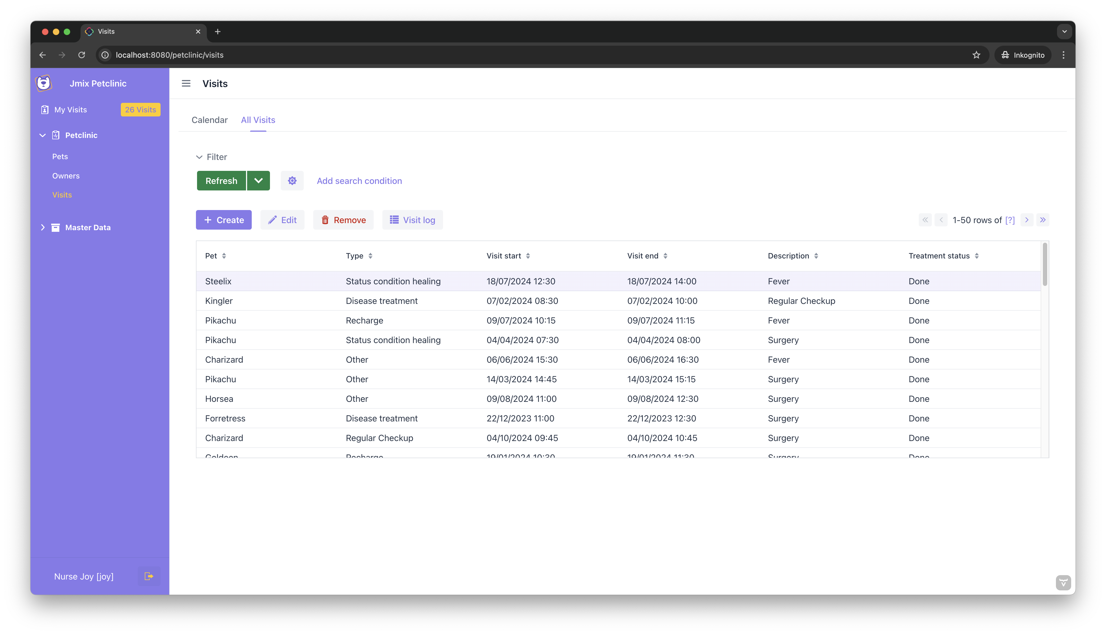Collapse the Filter section
This screenshot has height=635, width=1106.
point(199,157)
